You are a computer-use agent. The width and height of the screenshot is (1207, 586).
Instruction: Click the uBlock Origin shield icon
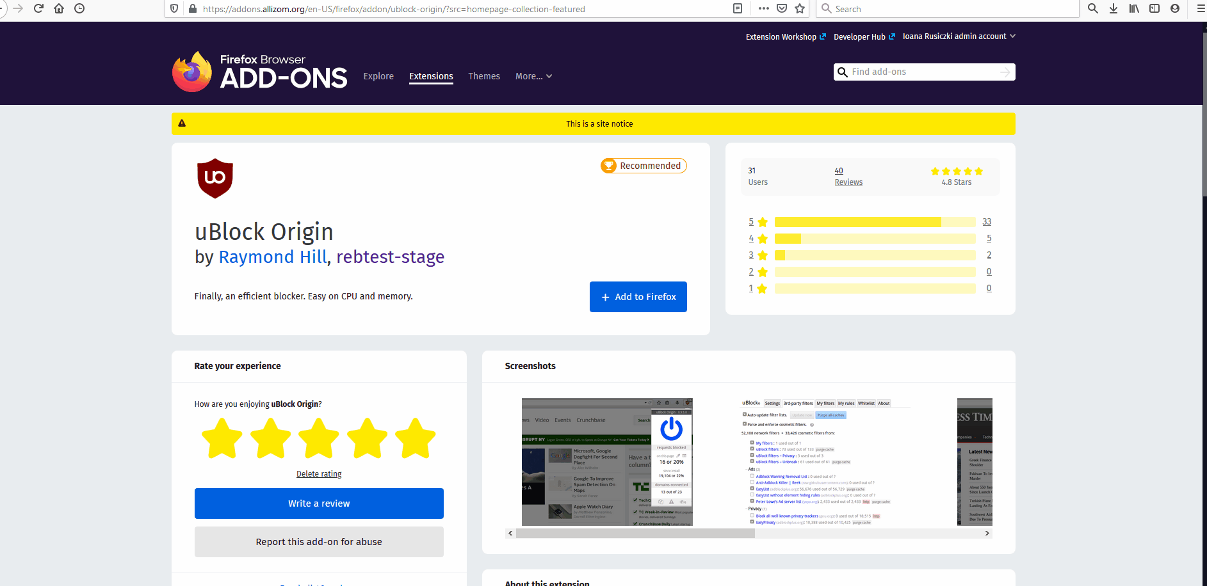[x=215, y=178]
